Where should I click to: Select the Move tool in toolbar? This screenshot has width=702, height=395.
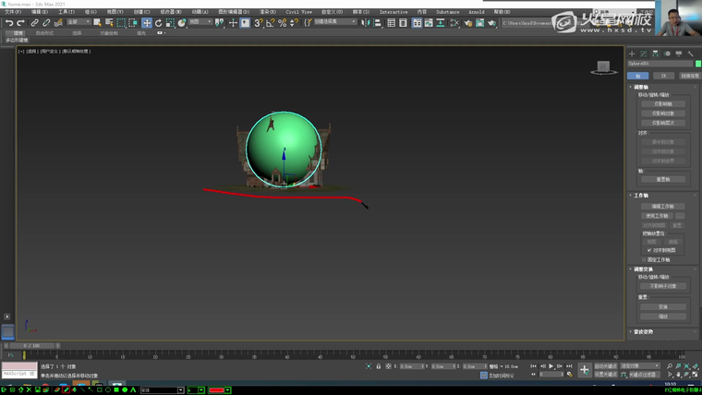[146, 22]
